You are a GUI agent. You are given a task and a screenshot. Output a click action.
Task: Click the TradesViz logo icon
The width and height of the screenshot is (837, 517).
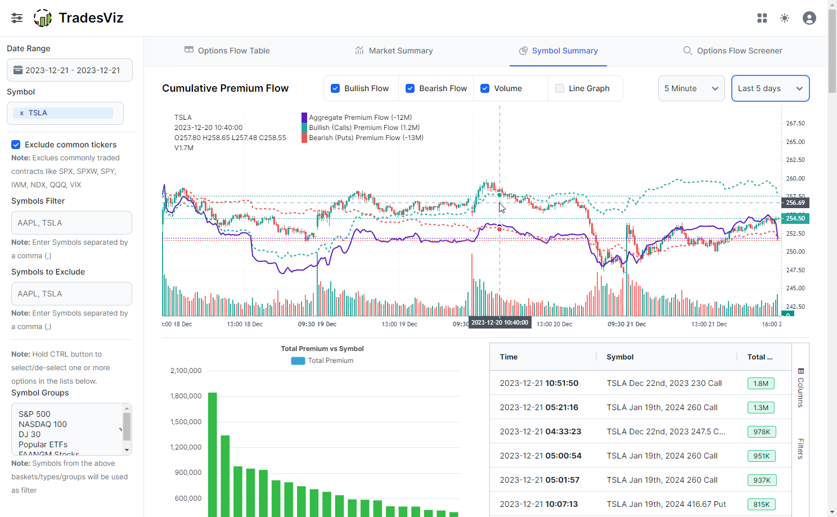(x=43, y=18)
